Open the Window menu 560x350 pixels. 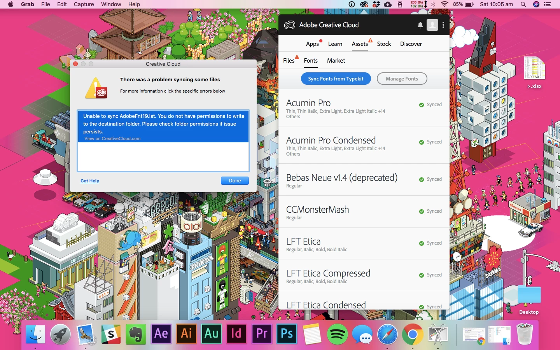pos(111,4)
